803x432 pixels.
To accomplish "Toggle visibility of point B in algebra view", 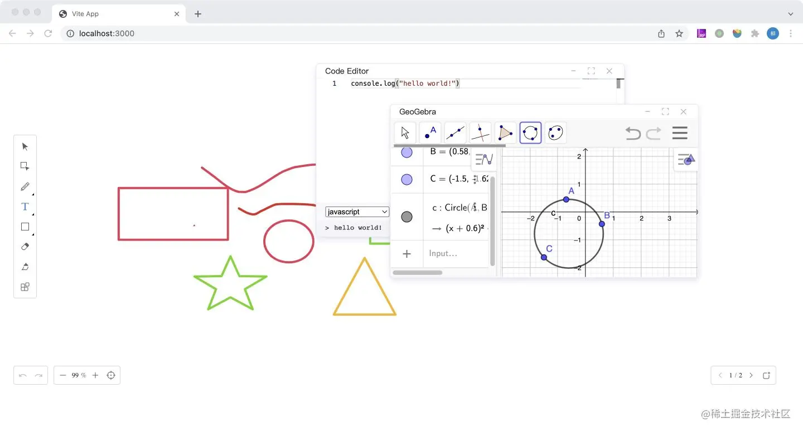I will (x=407, y=152).
